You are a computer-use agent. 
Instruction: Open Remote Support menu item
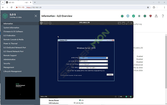point(10,55)
